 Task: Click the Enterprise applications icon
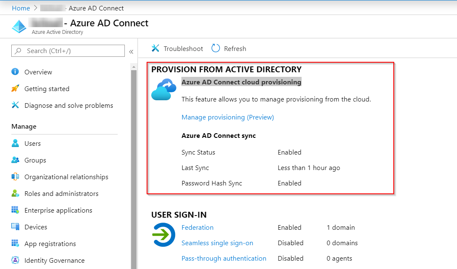pos(16,210)
